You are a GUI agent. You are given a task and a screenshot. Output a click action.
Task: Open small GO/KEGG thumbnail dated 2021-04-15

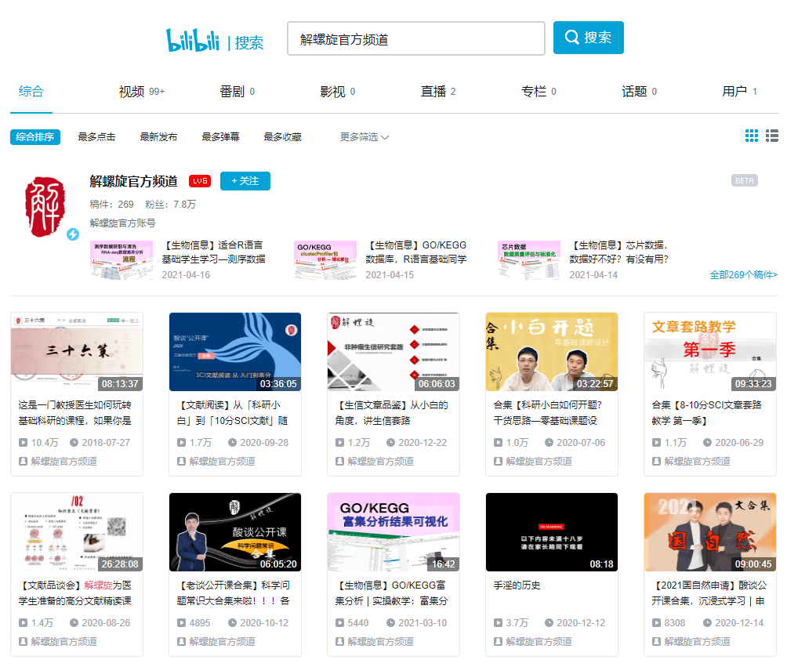pos(325,260)
